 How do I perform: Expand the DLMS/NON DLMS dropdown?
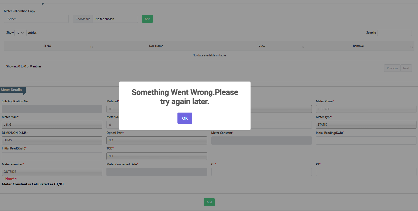[x=52, y=140]
